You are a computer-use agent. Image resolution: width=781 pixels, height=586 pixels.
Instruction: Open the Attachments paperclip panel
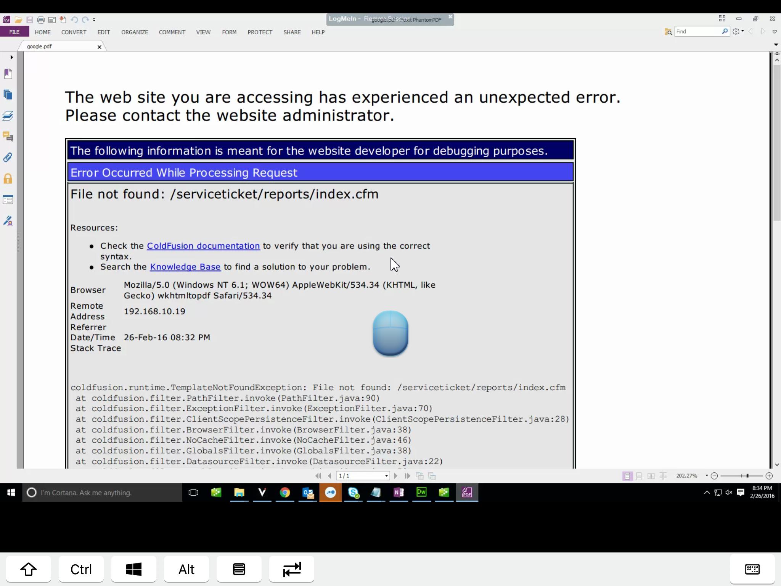coord(8,158)
